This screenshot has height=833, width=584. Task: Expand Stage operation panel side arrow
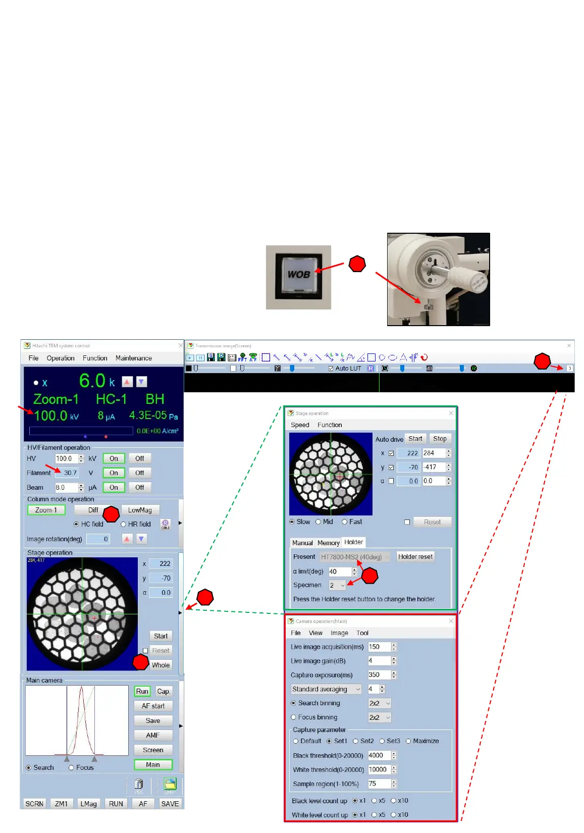click(181, 613)
